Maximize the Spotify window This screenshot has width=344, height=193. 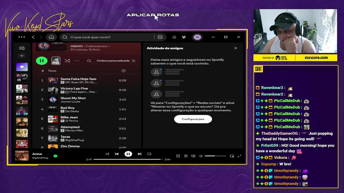click(226, 37)
